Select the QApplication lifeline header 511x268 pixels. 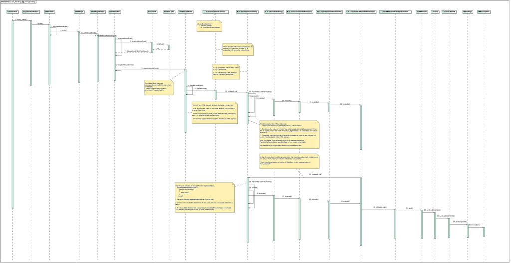pyautogui.click(x=12, y=12)
